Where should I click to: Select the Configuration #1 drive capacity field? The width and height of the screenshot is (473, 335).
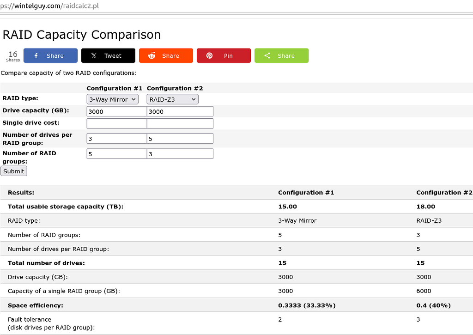[x=116, y=111]
